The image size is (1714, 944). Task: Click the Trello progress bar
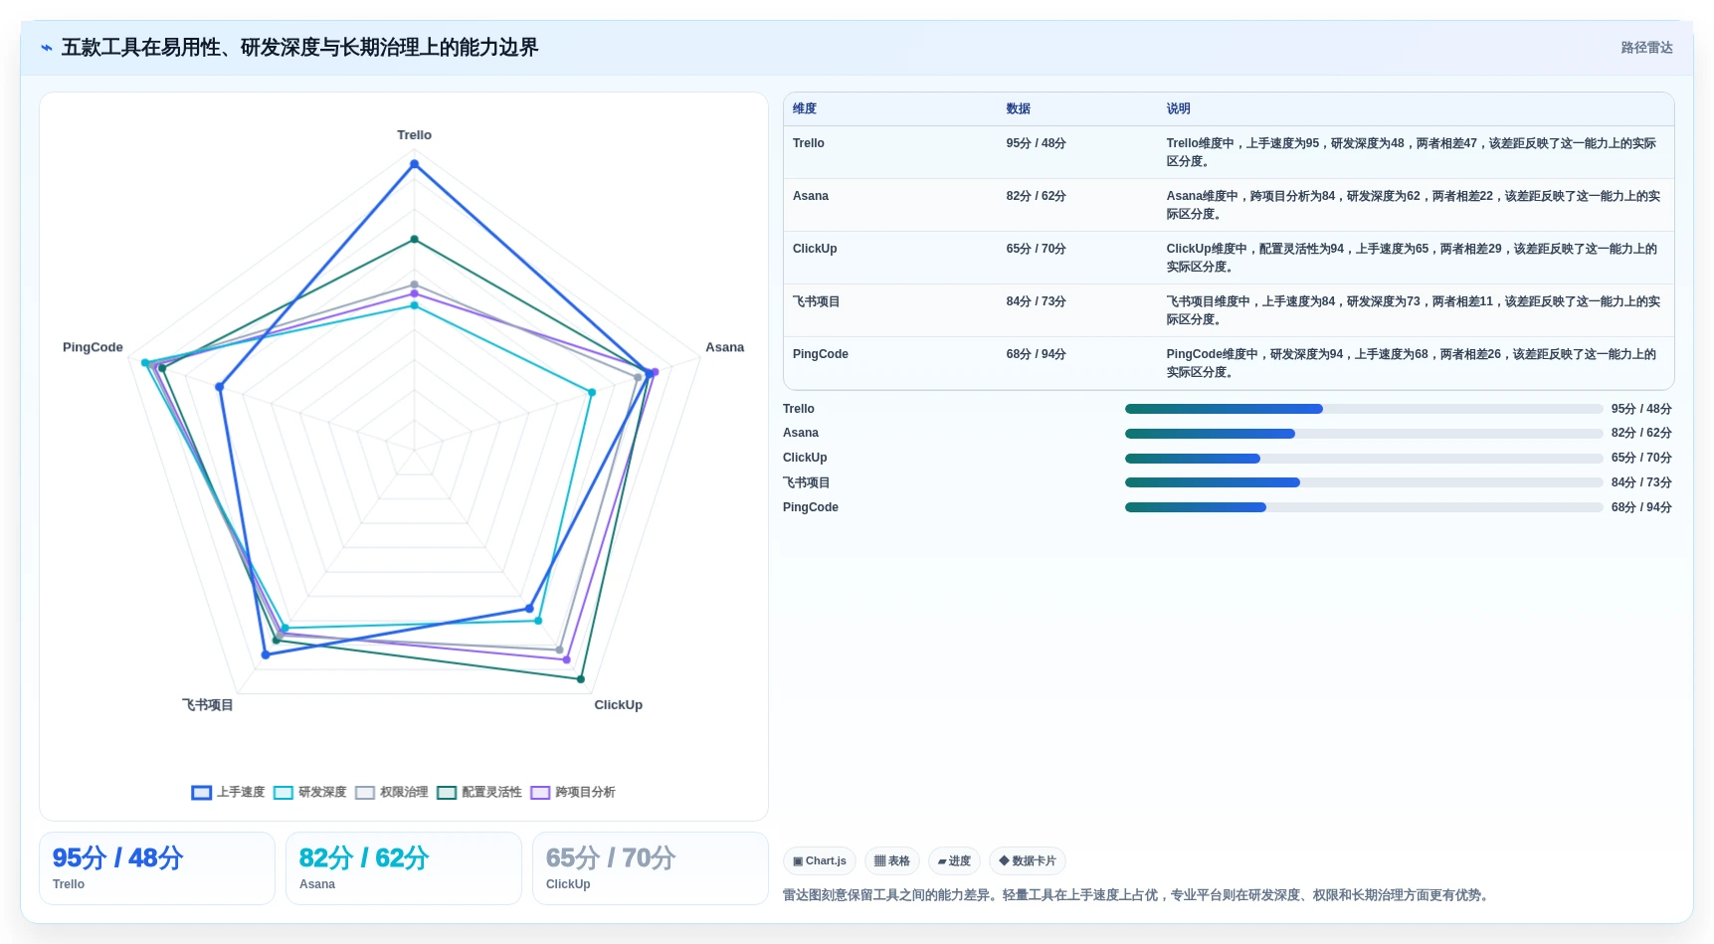[x=1364, y=409]
